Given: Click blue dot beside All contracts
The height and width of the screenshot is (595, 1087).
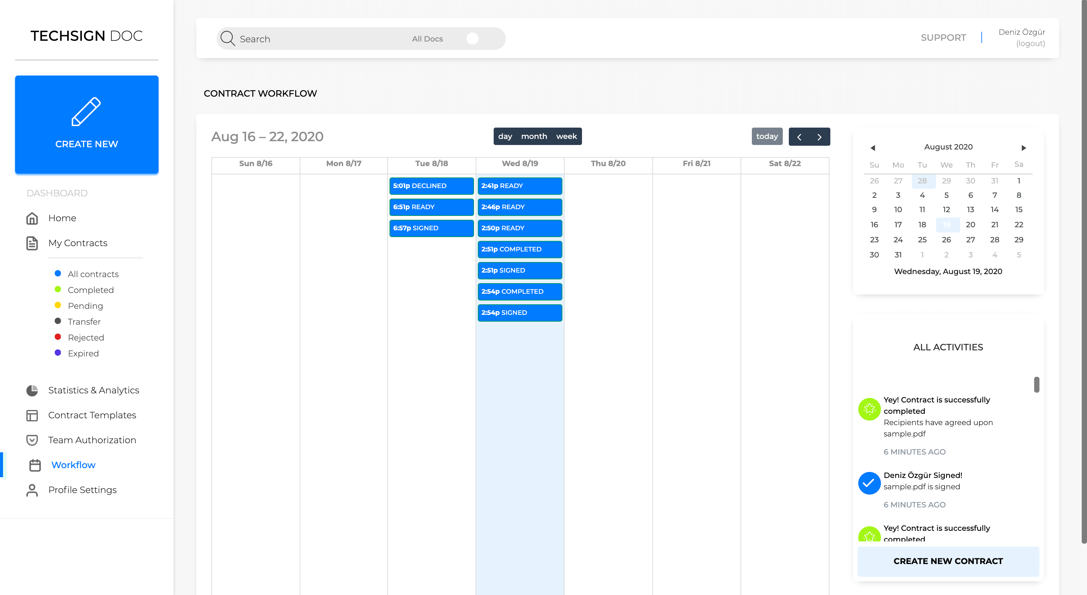Looking at the screenshot, I should click(58, 273).
